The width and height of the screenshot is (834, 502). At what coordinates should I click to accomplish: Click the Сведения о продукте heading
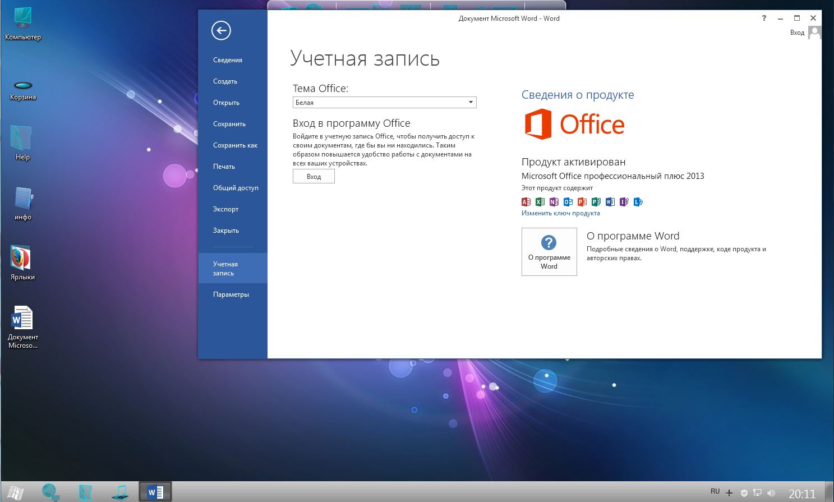tap(578, 95)
